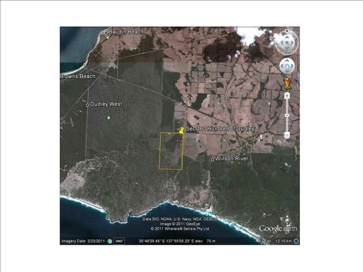
Task: Pan left using Move joystick arrow
Action: [281, 67]
